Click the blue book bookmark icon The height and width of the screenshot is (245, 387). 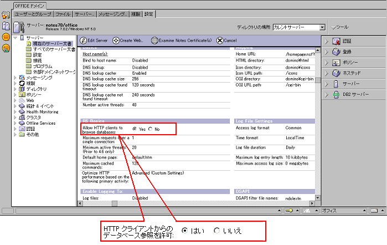[x=6, y=26]
